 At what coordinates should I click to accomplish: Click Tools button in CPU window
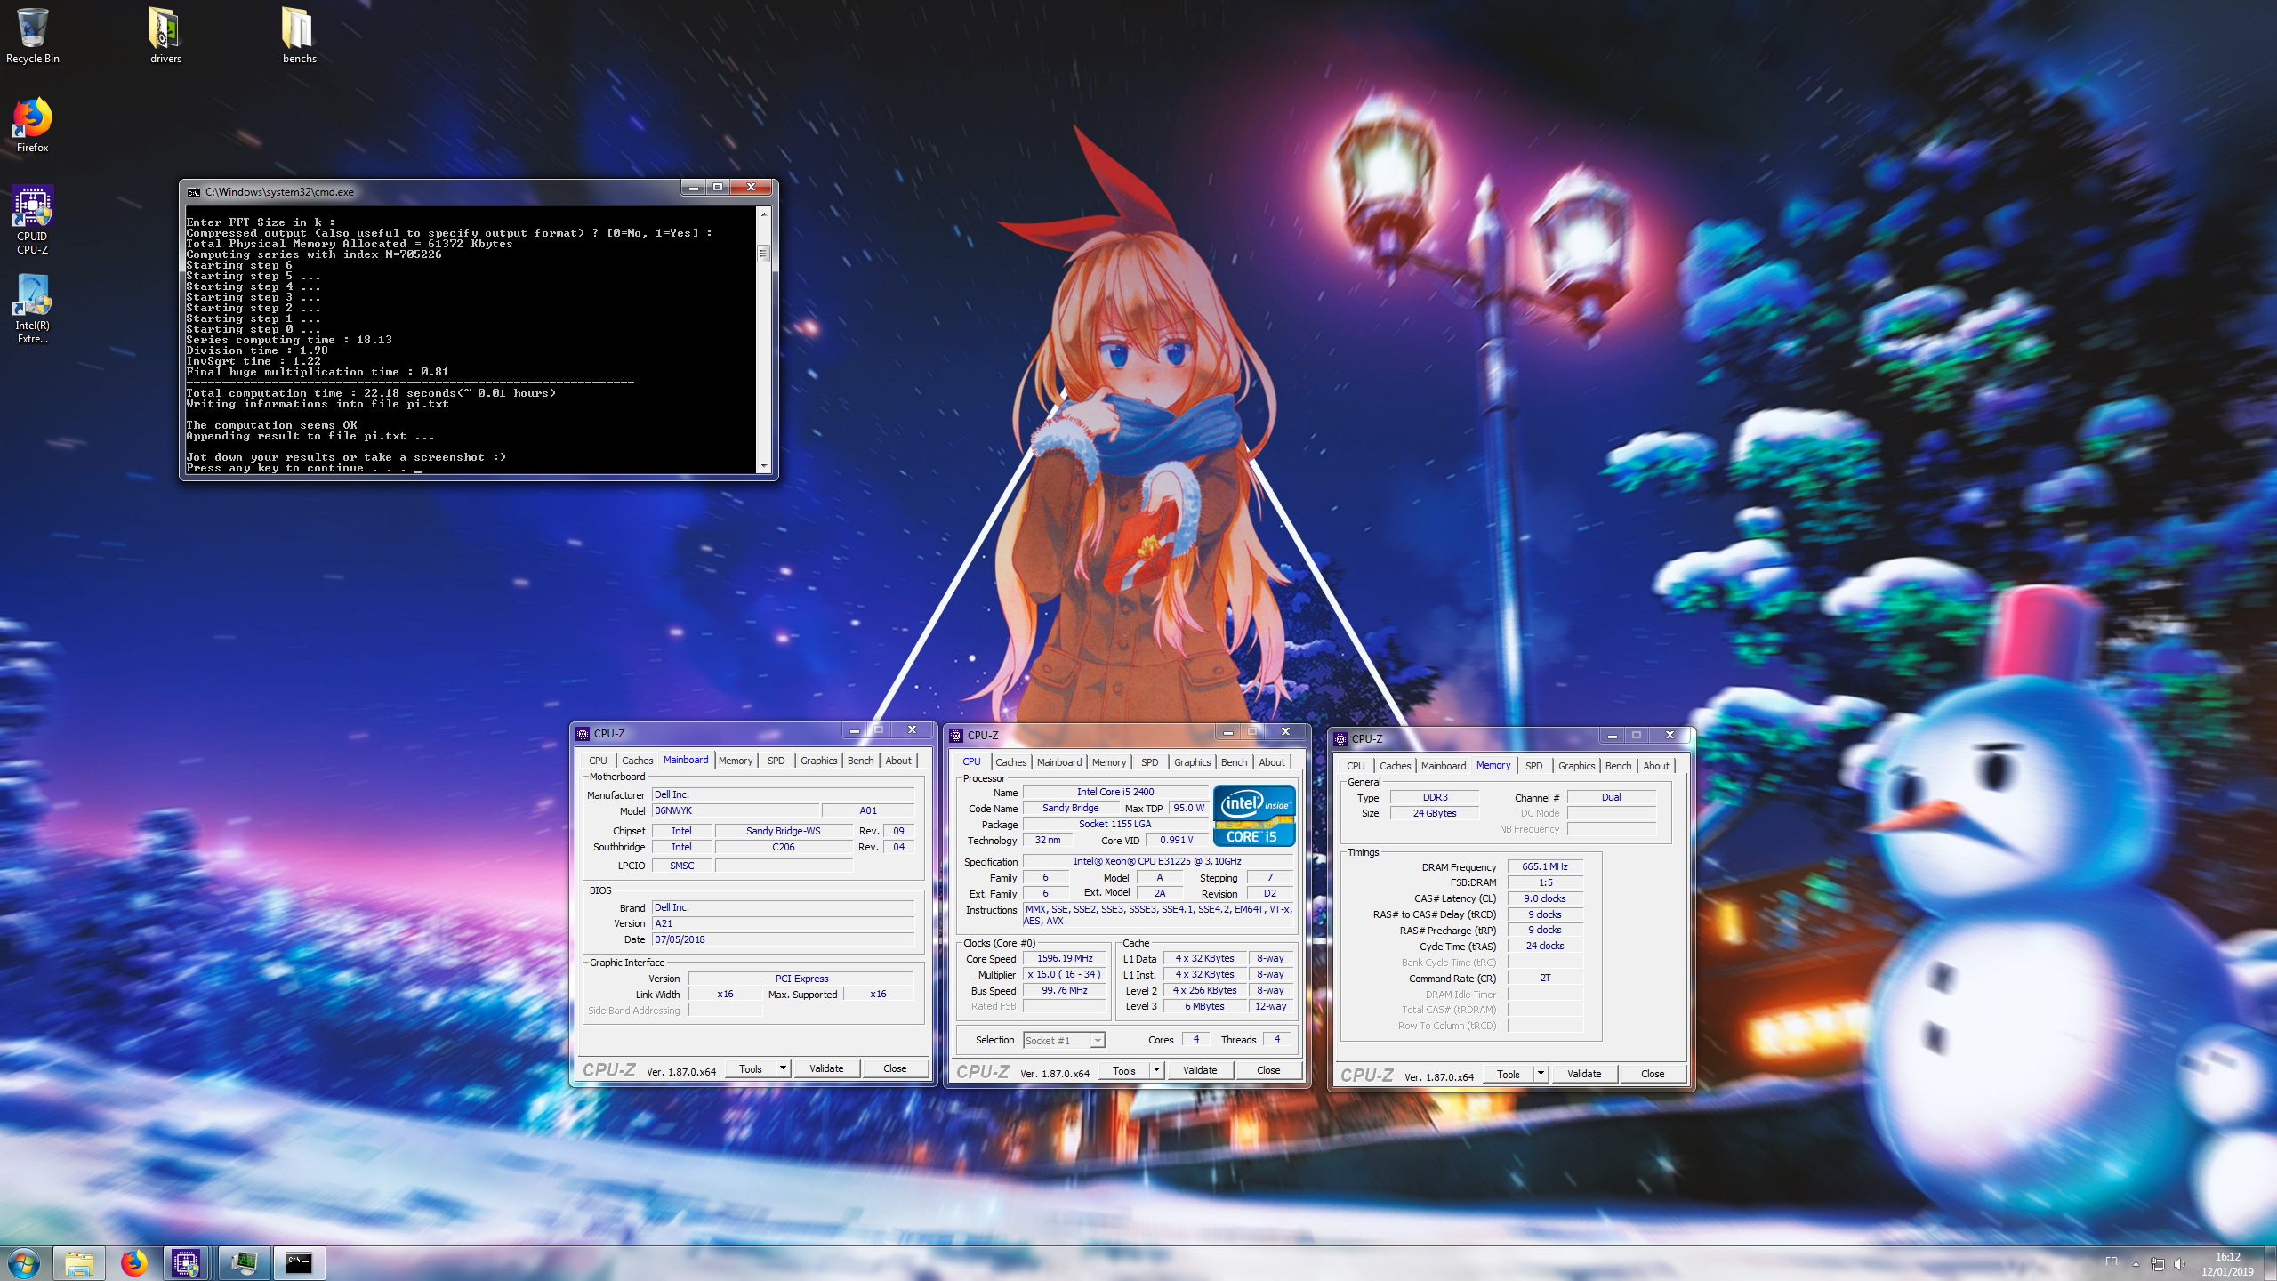coord(1124,1071)
